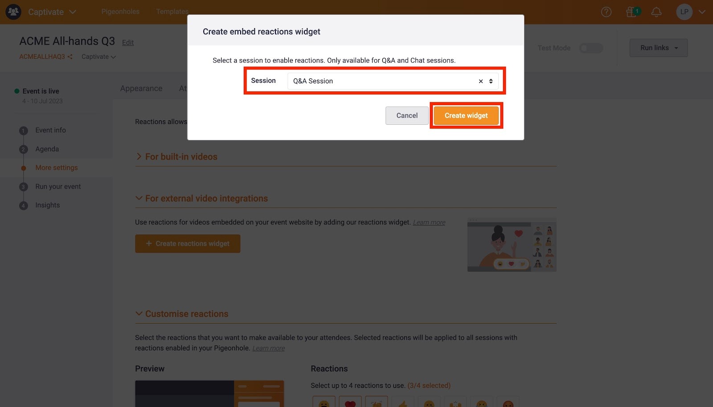The width and height of the screenshot is (713, 407).
Task: Click the Edit link beside the event name
Action: pyautogui.click(x=128, y=42)
